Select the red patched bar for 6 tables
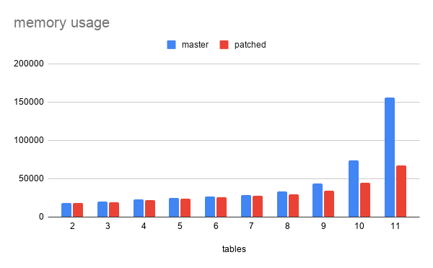Viewport: 433px width, 268px height. click(x=222, y=207)
